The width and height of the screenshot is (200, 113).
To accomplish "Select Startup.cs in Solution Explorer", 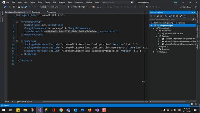I will (x=163, y=52).
